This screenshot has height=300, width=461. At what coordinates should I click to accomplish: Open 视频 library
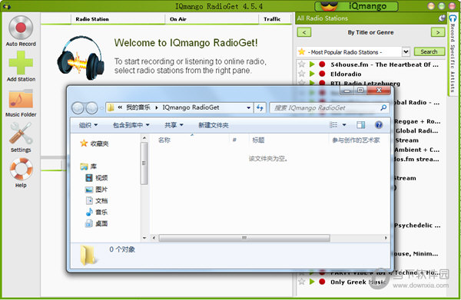(x=97, y=178)
